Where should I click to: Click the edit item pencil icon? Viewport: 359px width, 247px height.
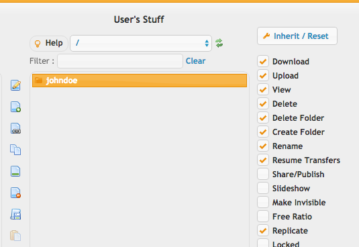15,85
